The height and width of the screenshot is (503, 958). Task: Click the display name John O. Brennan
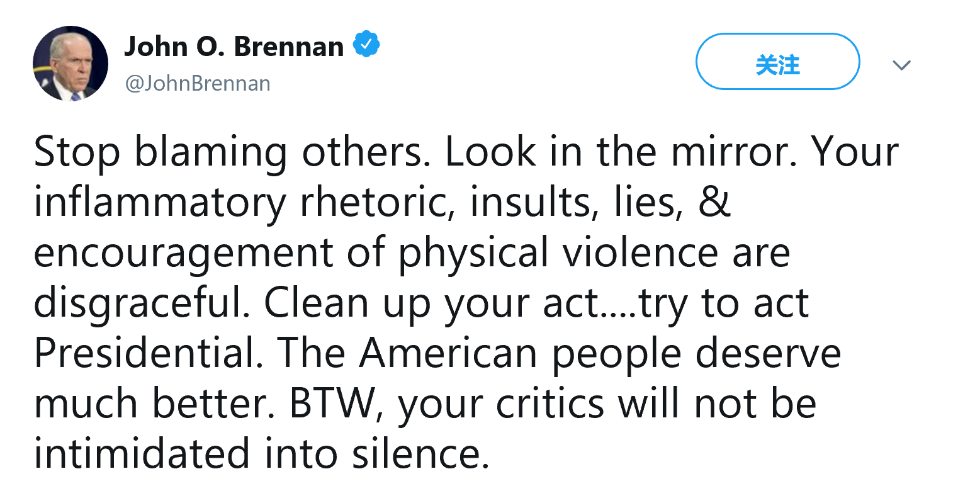pyautogui.click(x=234, y=47)
